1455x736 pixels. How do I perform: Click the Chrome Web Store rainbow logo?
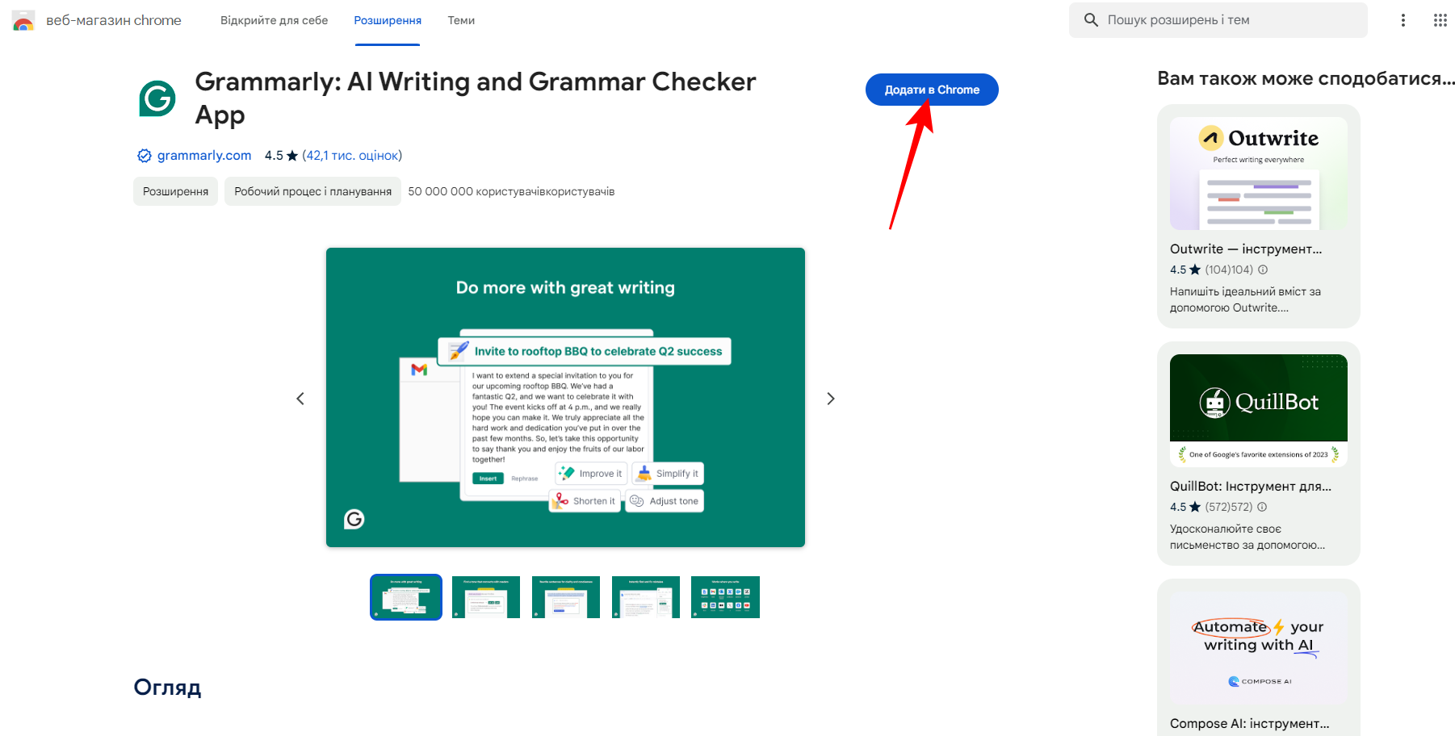click(x=23, y=21)
